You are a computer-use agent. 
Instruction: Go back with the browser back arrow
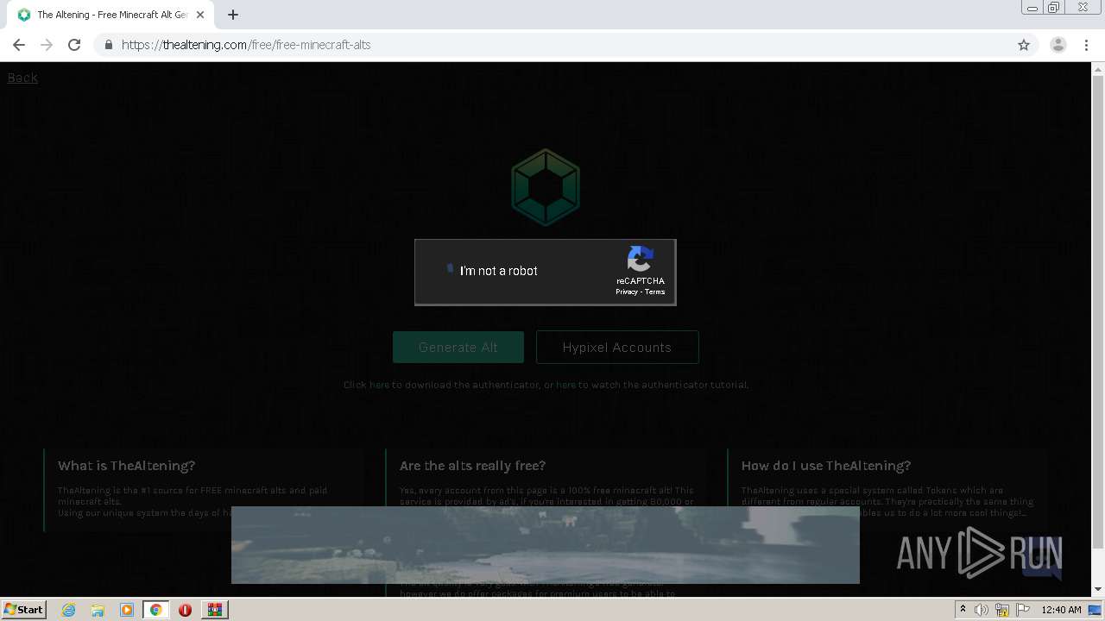click(x=19, y=45)
